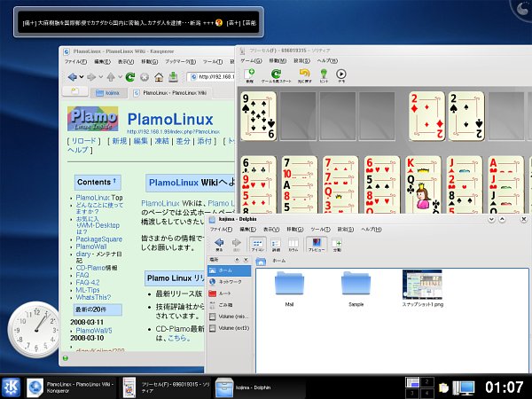Image resolution: width=532 pixels, height=399 pixels.
Task: Restart the current Freecell game
Action: click(276, 75)
